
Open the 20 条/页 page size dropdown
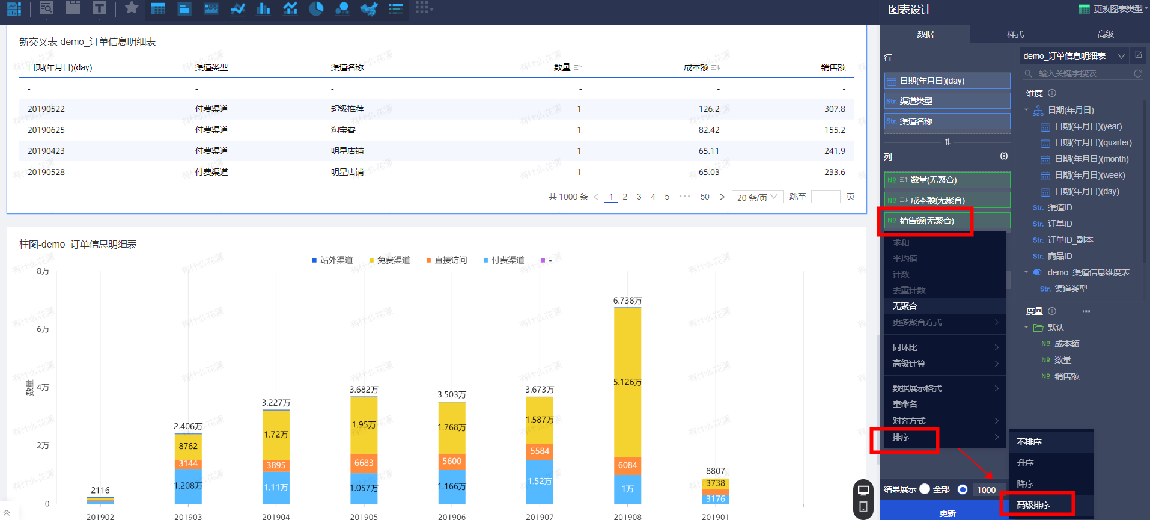click(757, 197)
